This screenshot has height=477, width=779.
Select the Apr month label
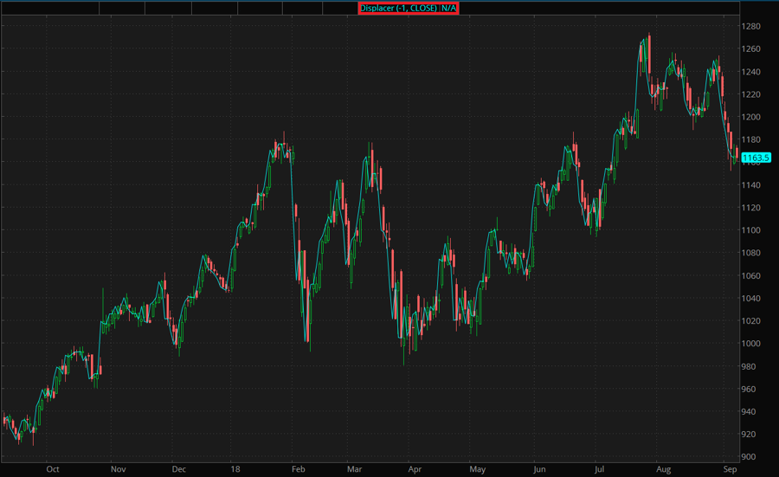[414, 469]
